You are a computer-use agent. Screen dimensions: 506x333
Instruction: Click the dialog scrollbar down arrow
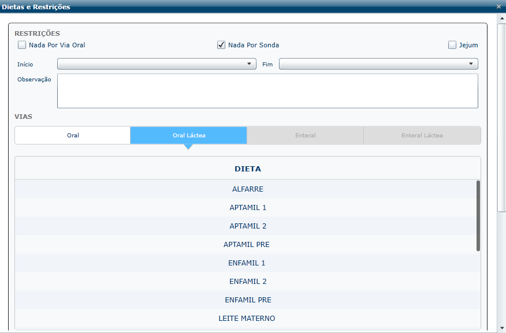[x=502, y=328]
